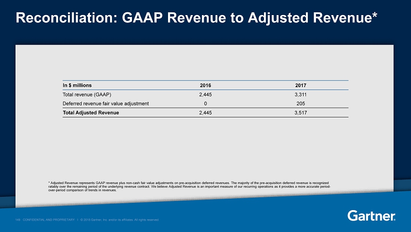Click the 2016 Total Adjusted Revenue value
The height and width of the screenshot is (232, 411).
pos(205,112)
